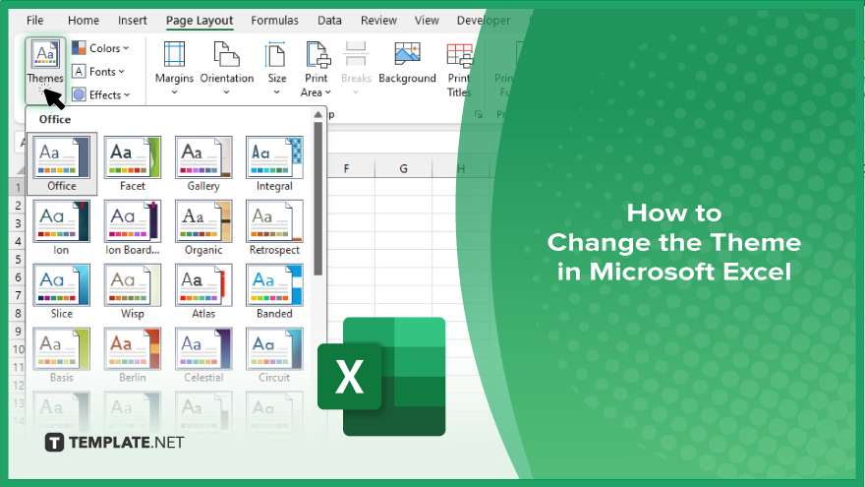The width and height of the screenshot is (865, 487).
Task: Select row 5 header
Action: click(x=18, y=259)
